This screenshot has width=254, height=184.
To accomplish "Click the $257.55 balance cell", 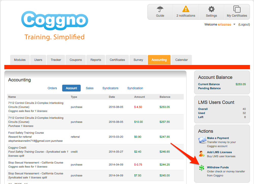I will tap(165, 122).
